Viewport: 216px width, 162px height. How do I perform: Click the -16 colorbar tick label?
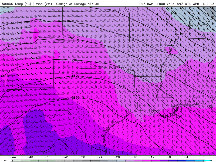pyautogui.click(x=134, y=157)
